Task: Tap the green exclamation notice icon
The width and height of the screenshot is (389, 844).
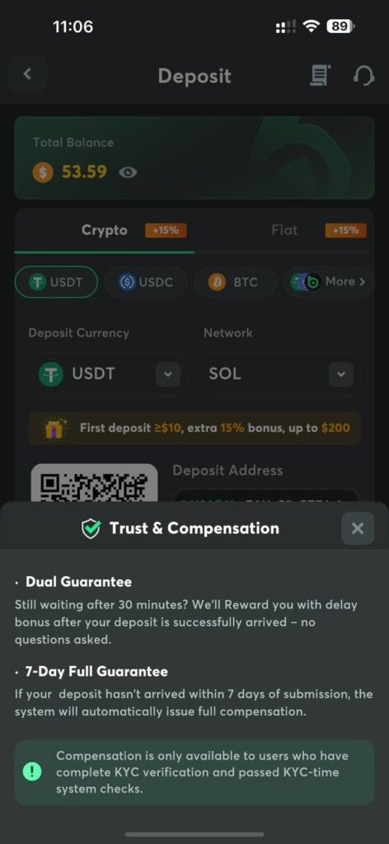Action: pos(33,772)
